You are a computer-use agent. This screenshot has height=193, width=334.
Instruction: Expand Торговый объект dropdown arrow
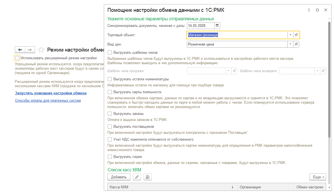pyautogui.click(x=290, y=35)
